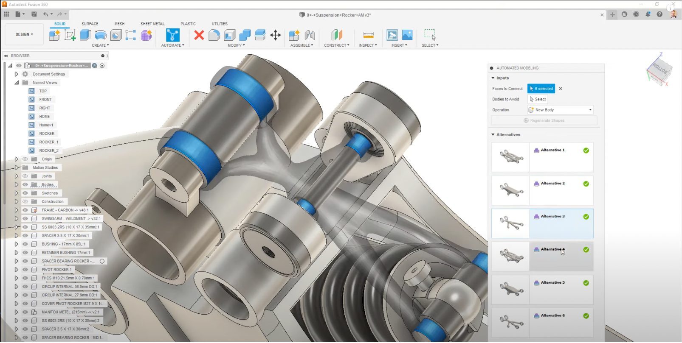The height and width of the screenshot is (343, 682).
Task: Hide the PIVOT ROCKER:1 component
Action: pos(25,270)
